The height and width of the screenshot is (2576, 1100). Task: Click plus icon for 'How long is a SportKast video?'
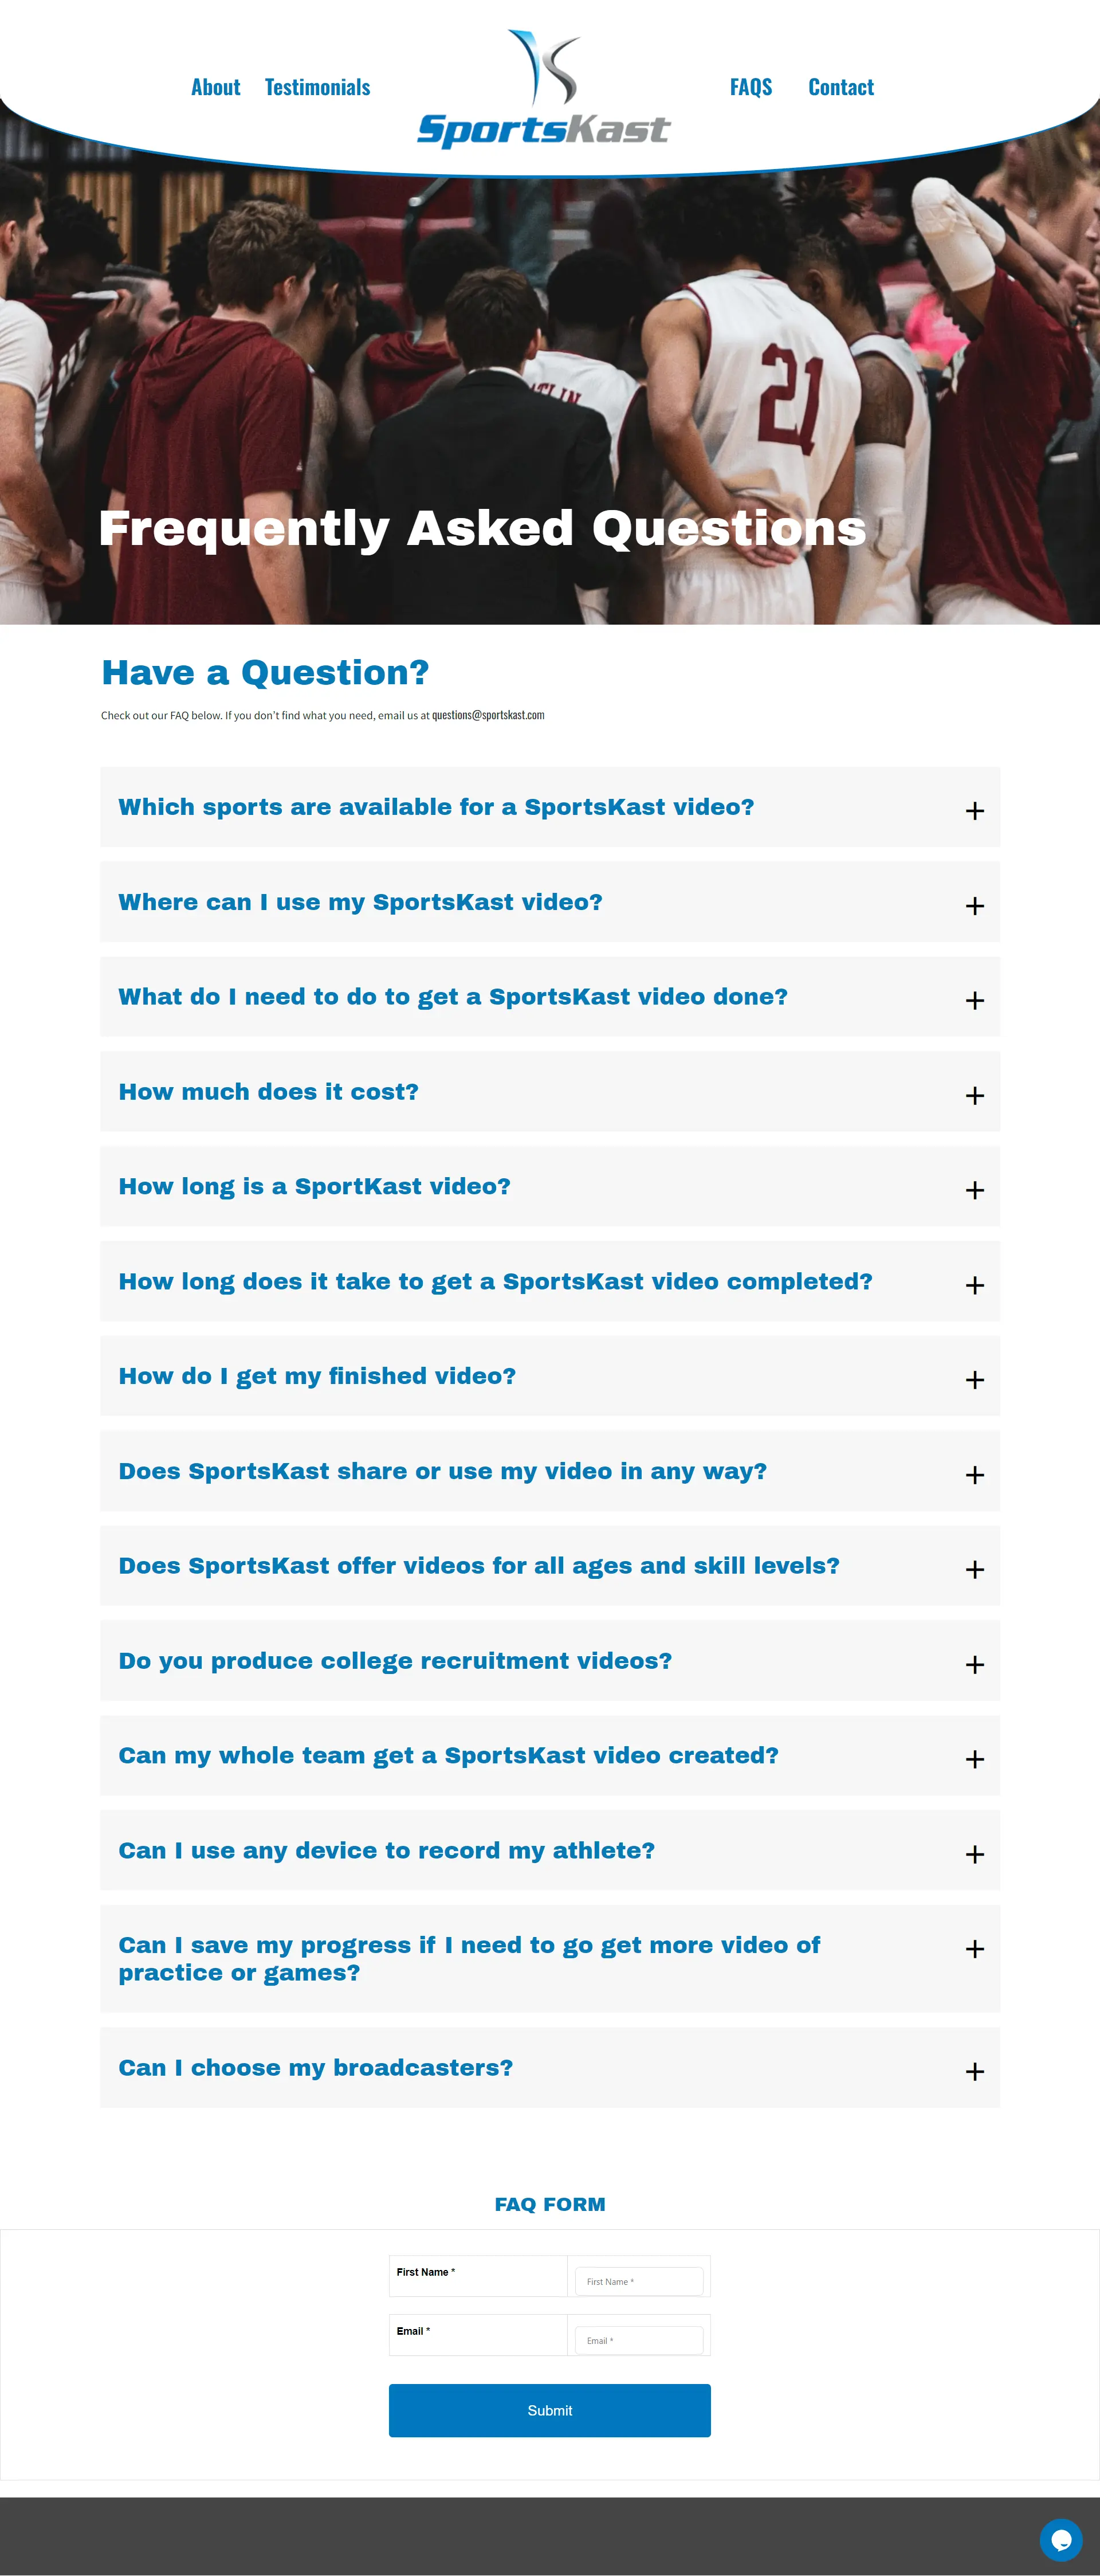(975, 1190)
